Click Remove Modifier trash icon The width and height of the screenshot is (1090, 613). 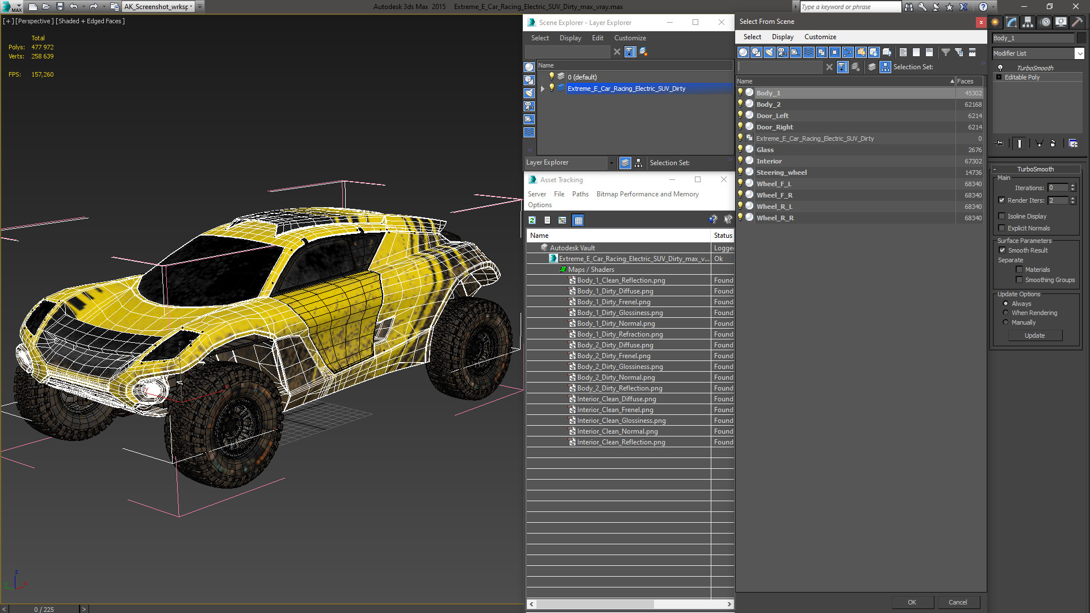pos(1053,144)
